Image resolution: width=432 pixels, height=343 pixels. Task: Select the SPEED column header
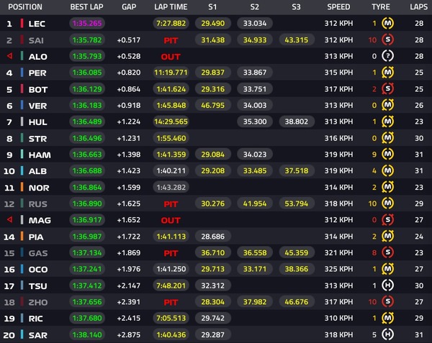338,7
